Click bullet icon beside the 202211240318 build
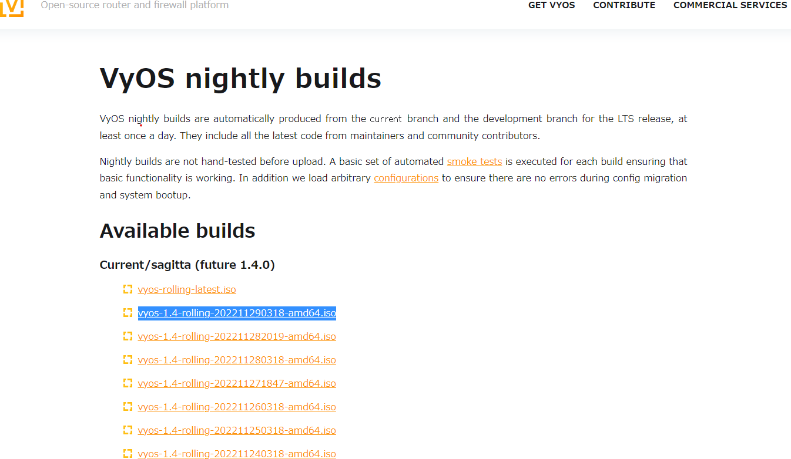 pyautogui.click(x=128, y=454)
